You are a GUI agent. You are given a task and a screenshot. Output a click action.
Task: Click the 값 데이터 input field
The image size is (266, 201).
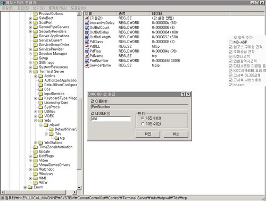point(111,119)
